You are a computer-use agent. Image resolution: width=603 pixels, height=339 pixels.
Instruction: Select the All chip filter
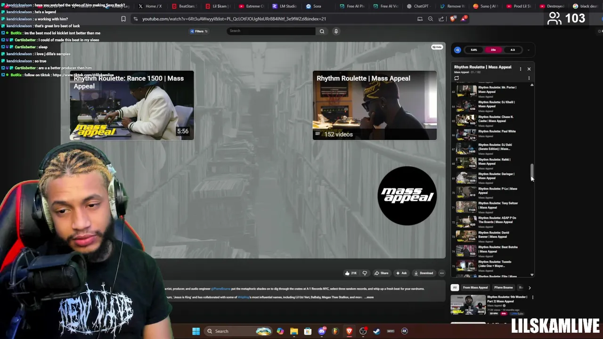click(455, 288)
